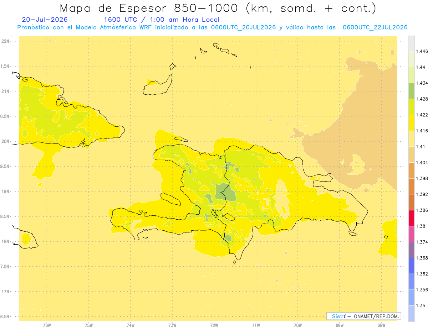Click the 71W longitude label
This screenshot has width=428, height=330.
tap(256, 325)
